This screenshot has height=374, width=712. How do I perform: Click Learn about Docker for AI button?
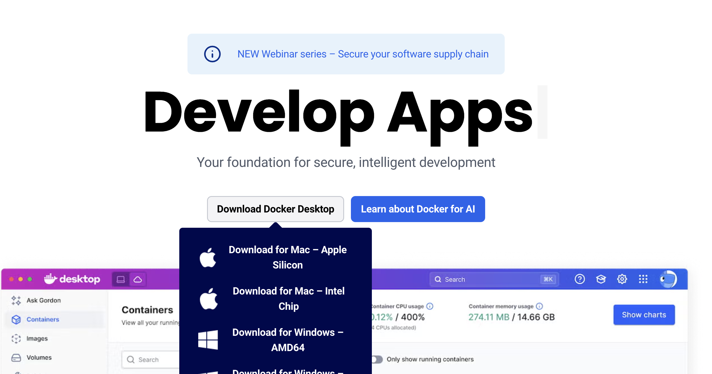(418, 209)
